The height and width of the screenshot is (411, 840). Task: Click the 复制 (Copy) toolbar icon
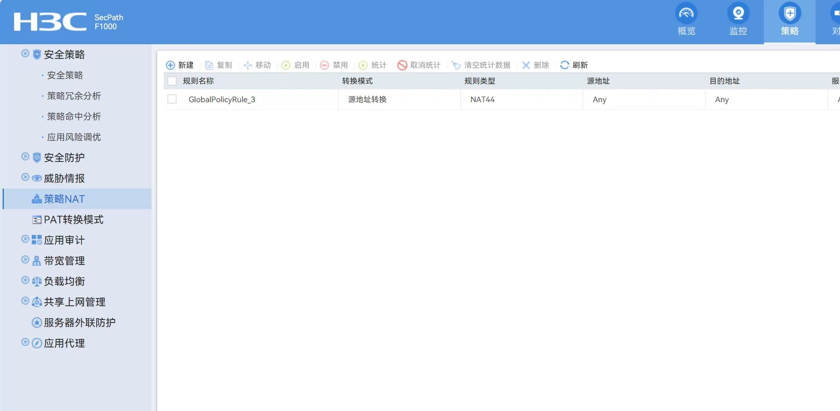click(x=209, y=65)
